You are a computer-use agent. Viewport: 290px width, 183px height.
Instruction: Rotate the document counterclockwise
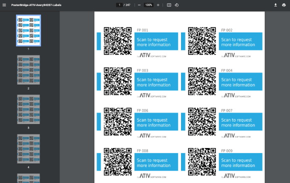(x=176, y=5)
